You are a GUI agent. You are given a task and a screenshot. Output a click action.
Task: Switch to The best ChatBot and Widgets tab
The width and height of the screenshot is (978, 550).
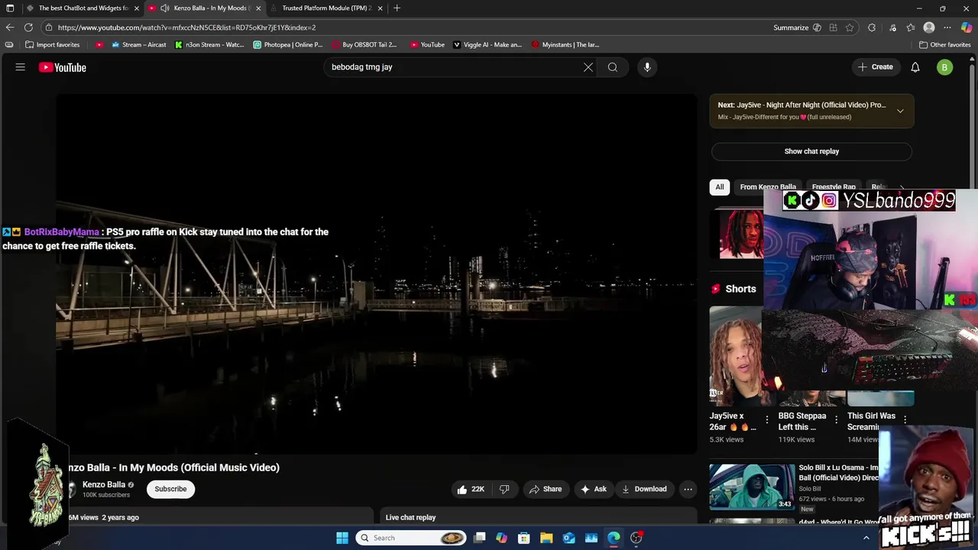84,8
